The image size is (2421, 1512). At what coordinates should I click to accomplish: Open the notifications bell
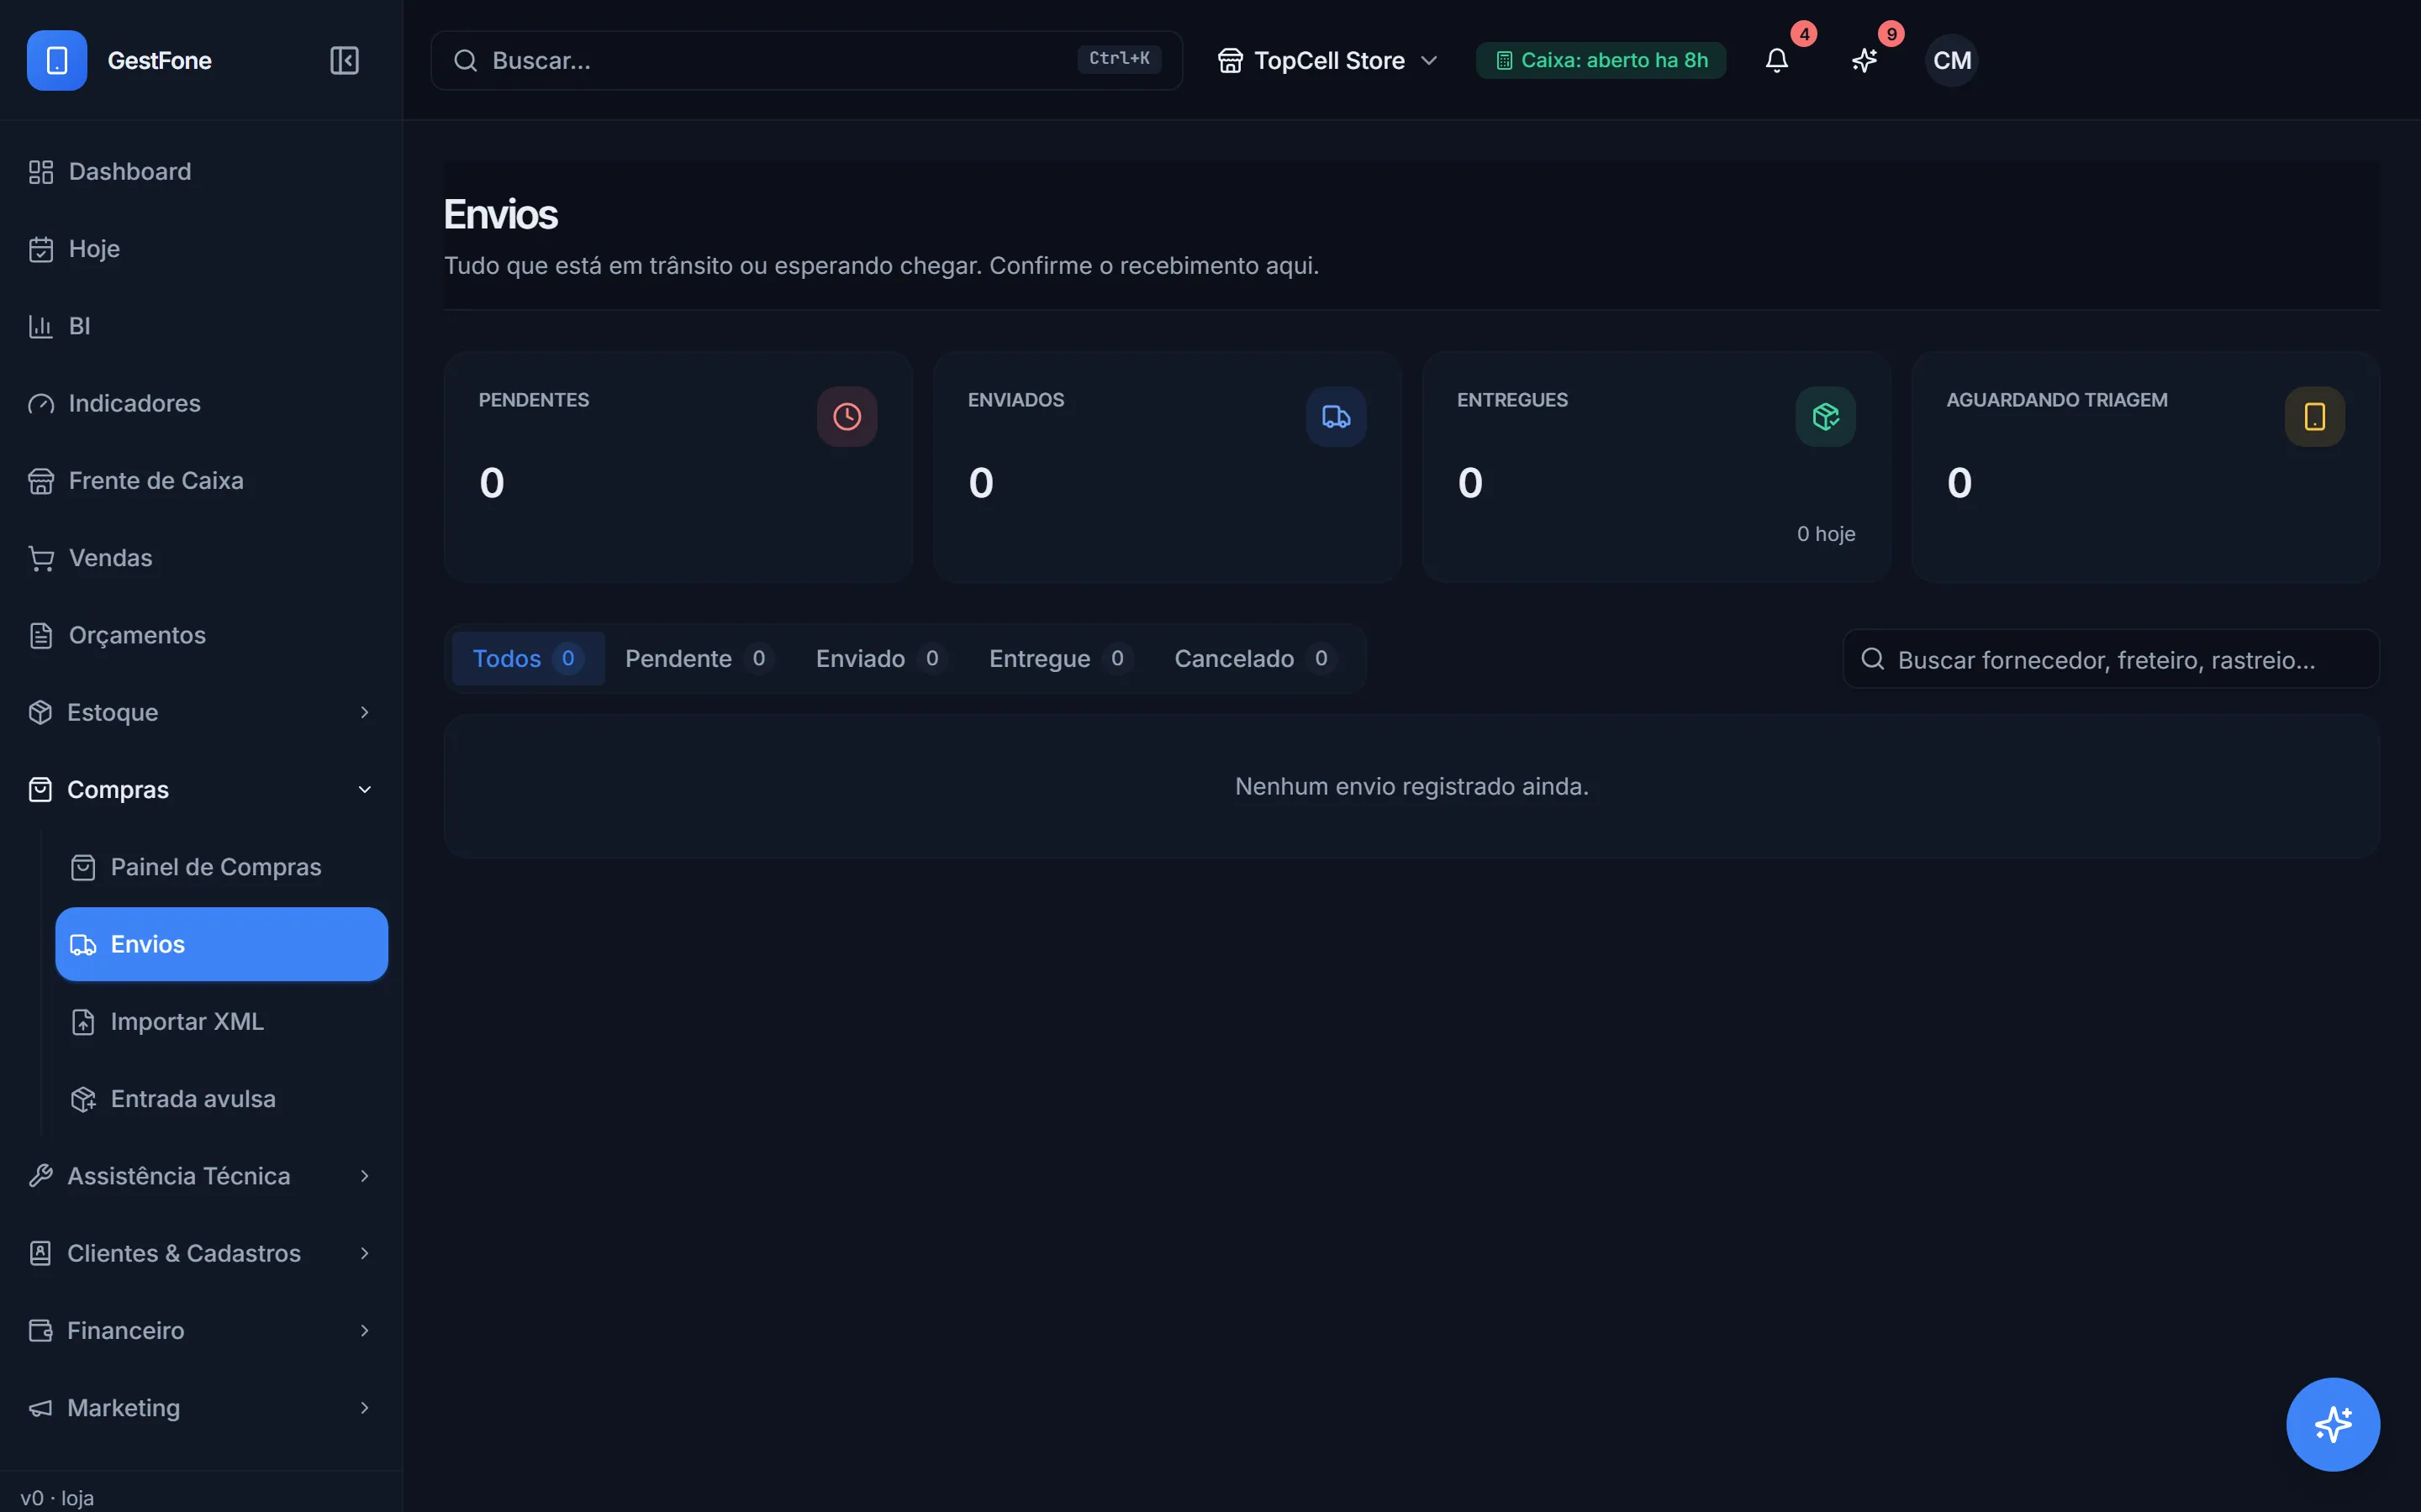(1777, 60)
